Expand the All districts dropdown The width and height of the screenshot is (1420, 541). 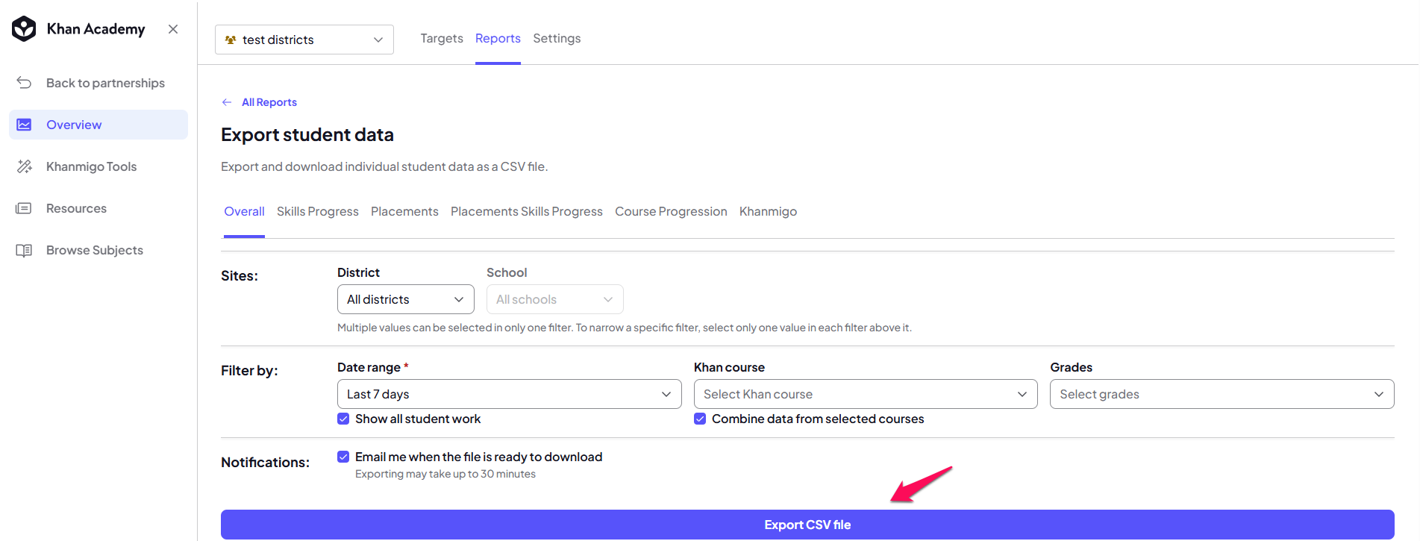click(x=406, y=299)
